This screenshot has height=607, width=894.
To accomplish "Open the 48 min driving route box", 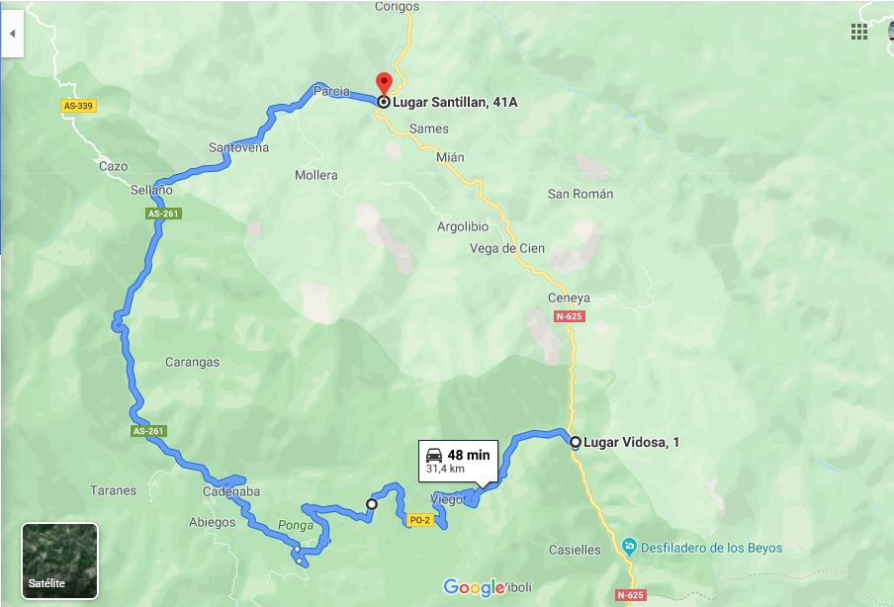I will click(x=459, y=461).
